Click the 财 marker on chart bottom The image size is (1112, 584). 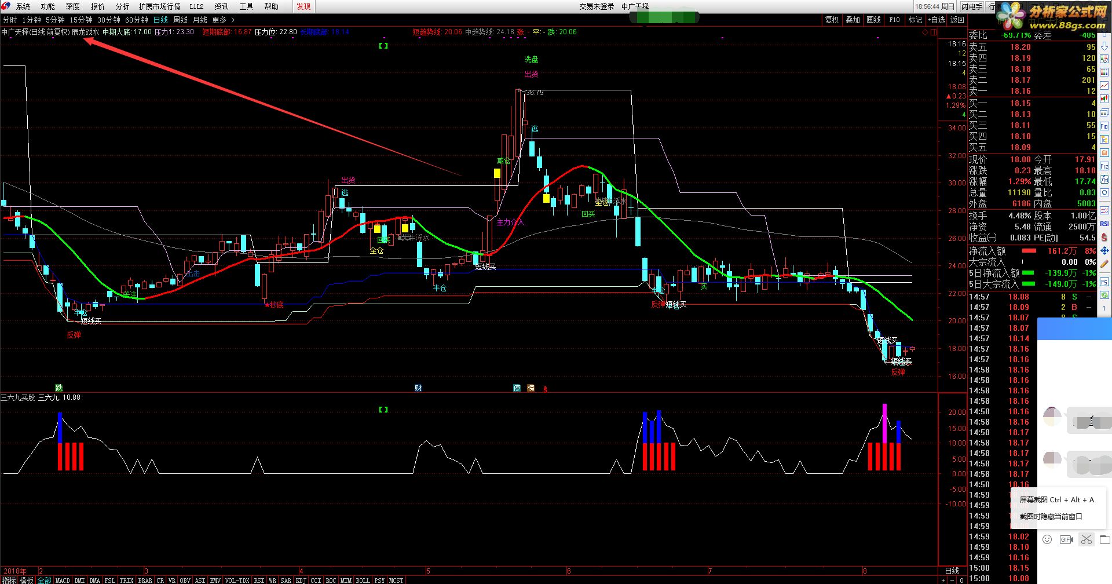click(x=418, y=388)
